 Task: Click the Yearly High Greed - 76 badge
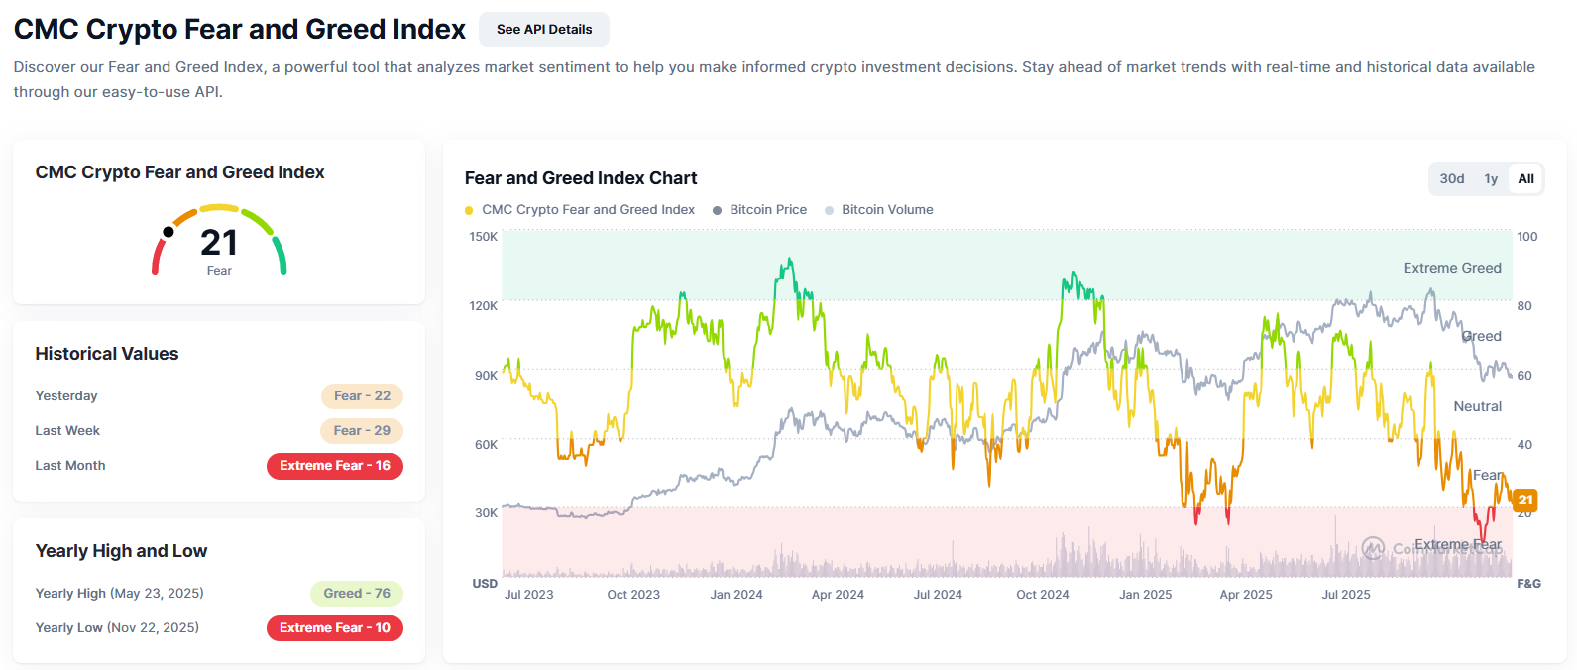(356, 594)
